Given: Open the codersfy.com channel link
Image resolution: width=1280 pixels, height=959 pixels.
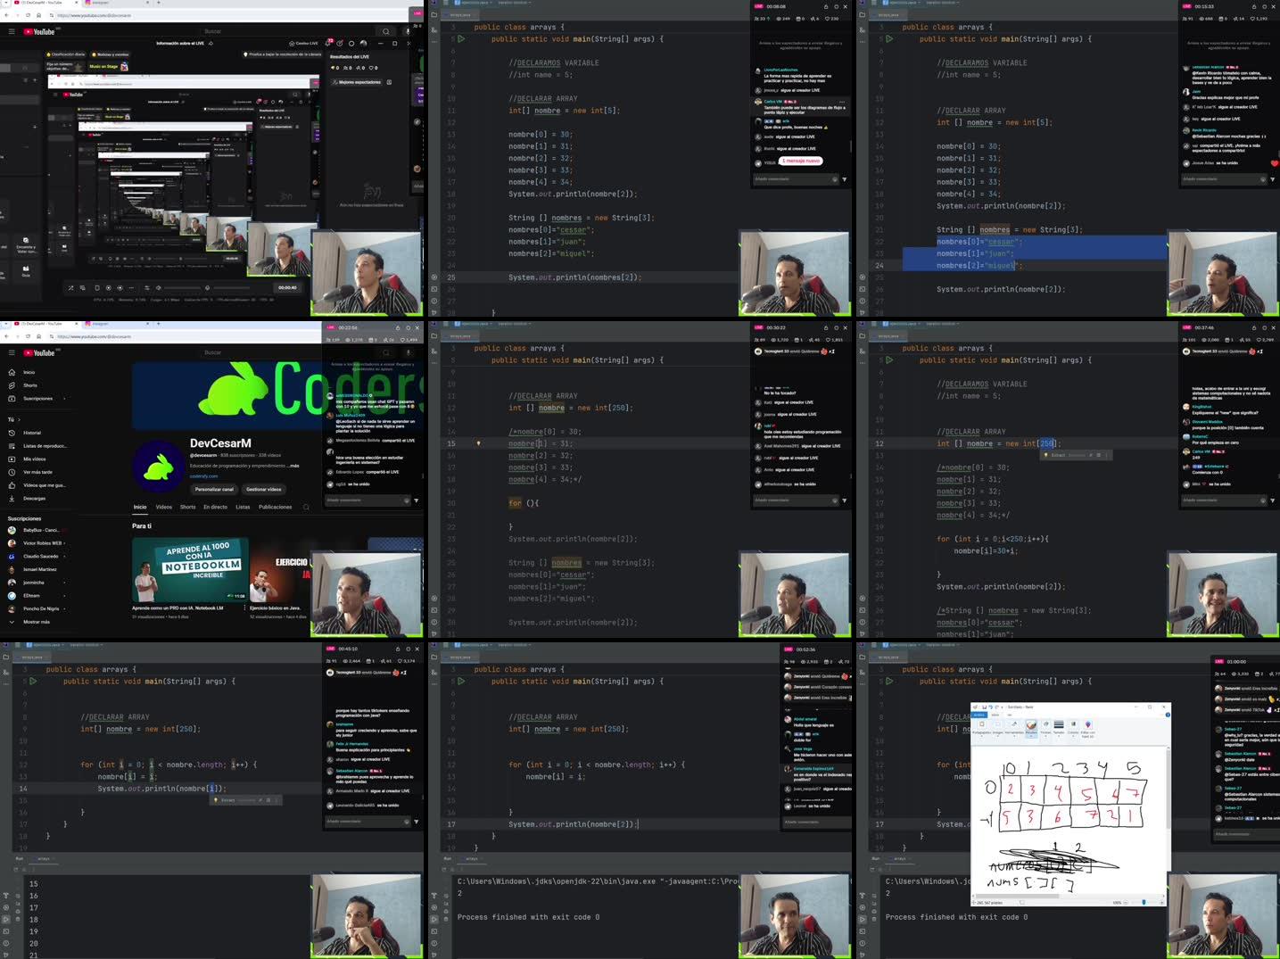Looking at the screenshot, I should (203, 476).
